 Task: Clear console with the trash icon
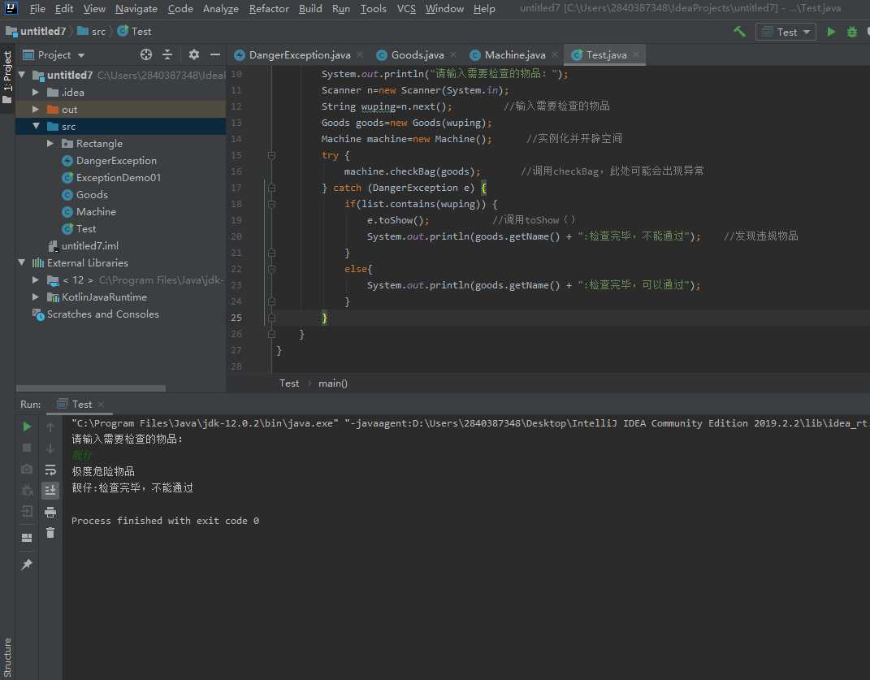(50, 533)
